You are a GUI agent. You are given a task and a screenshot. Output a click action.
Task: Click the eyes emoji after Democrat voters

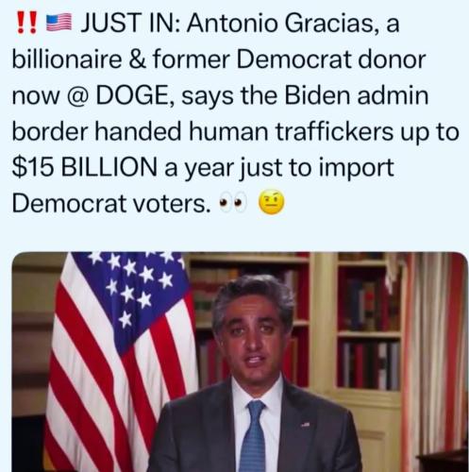[233, 202]
